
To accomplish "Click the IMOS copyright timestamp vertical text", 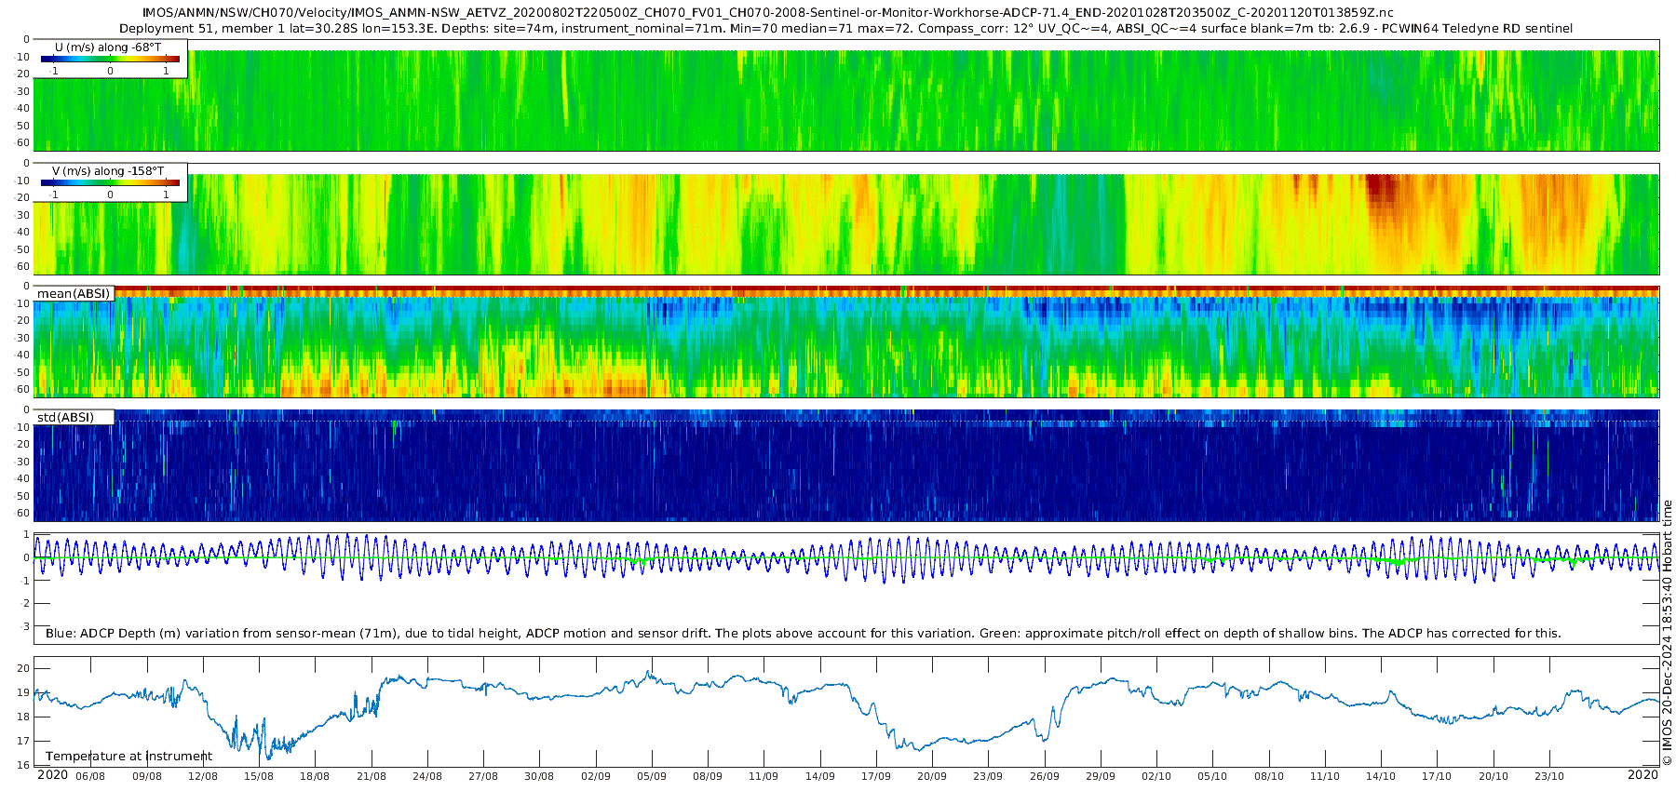I will [1667, 633].
